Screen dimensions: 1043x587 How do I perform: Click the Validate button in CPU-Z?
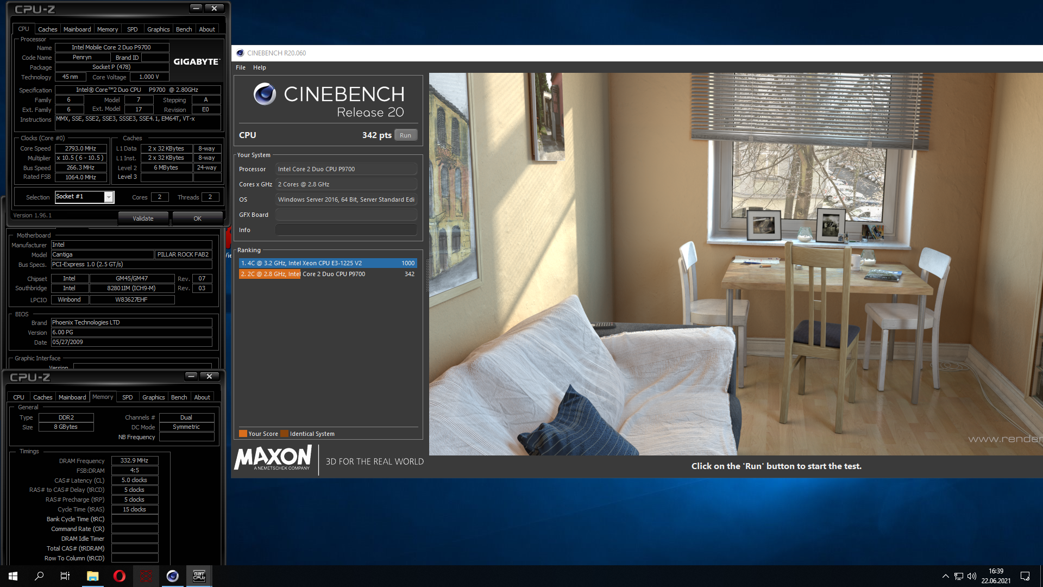pyautogui.click(x=143, y=218)
